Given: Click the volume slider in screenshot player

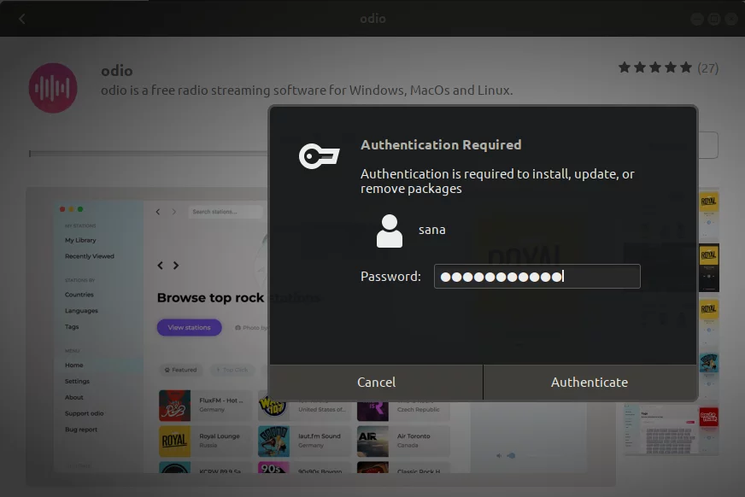Looking at the screenshot, I should (511, 456).
